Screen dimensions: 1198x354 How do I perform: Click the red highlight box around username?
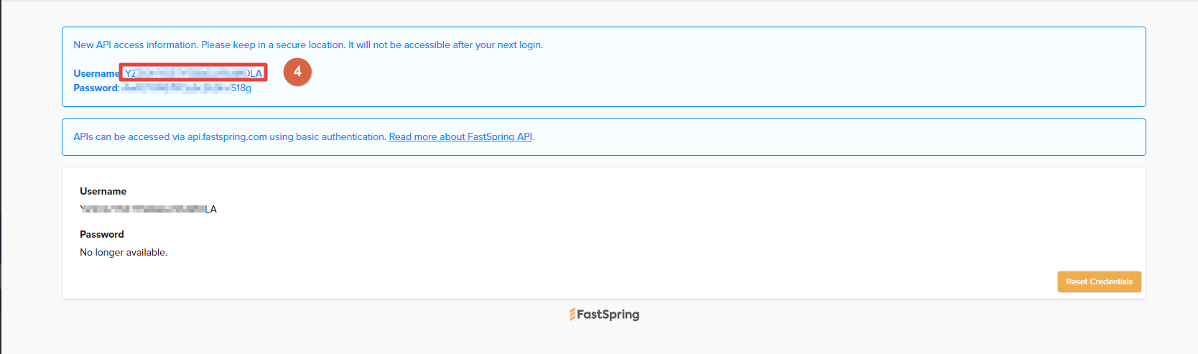tap(193, 73)
